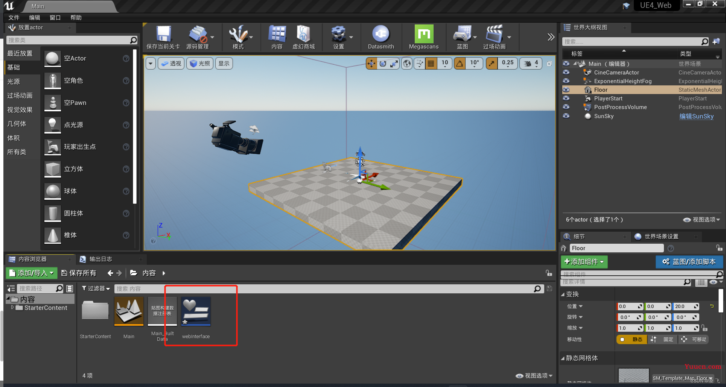This screenshot has width=726, height=387.
Task: Open the Settings (设置) toolbar icon
Action: click(x=338, y=37)
